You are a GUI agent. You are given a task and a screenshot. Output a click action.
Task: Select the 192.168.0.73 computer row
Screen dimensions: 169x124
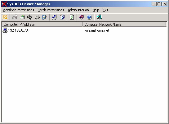pos(85,30)
